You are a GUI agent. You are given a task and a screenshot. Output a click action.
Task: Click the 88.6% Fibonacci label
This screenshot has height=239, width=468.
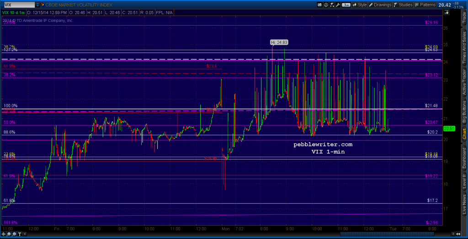(9, 132)
